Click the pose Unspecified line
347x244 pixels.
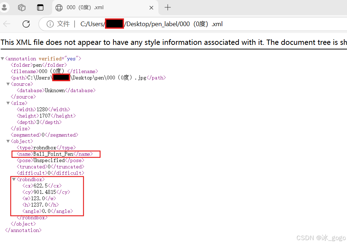[x=51, y=160]
